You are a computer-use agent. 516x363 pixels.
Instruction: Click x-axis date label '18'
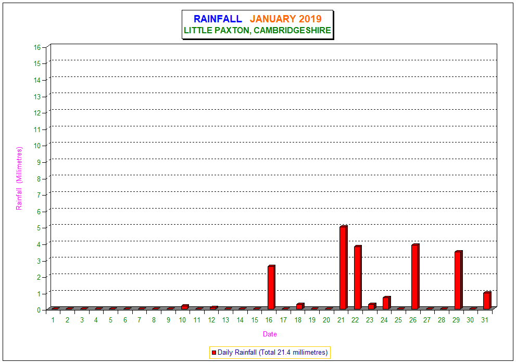click(298, 320)
